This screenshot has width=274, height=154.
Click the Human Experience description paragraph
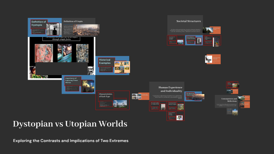167,97
